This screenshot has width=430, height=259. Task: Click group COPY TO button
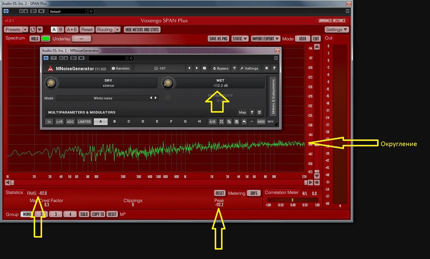tap(98, 214)
